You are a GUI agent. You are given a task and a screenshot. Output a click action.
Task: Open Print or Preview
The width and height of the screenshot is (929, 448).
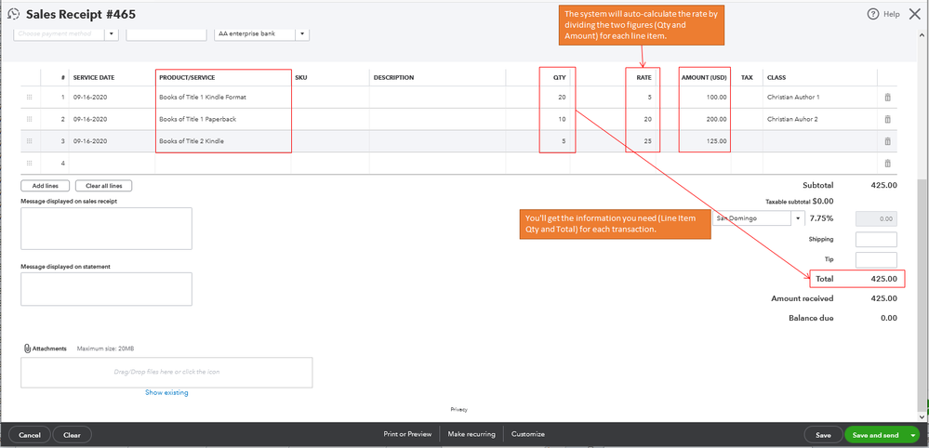[x=407, y=434]
